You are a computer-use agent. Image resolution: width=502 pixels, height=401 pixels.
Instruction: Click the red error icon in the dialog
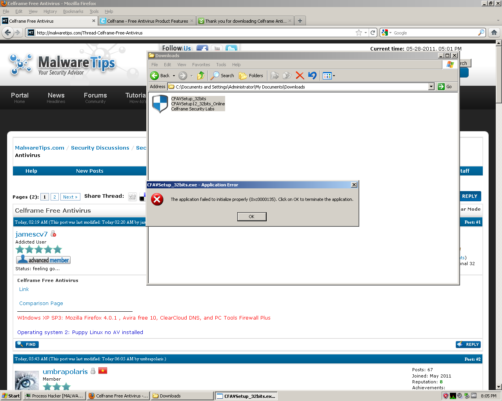pyautogui.click(x=157, y=199)
